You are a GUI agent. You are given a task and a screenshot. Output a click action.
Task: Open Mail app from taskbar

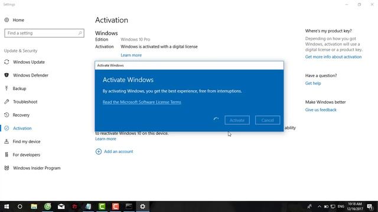pyautogui.click(x=61, y=207)
